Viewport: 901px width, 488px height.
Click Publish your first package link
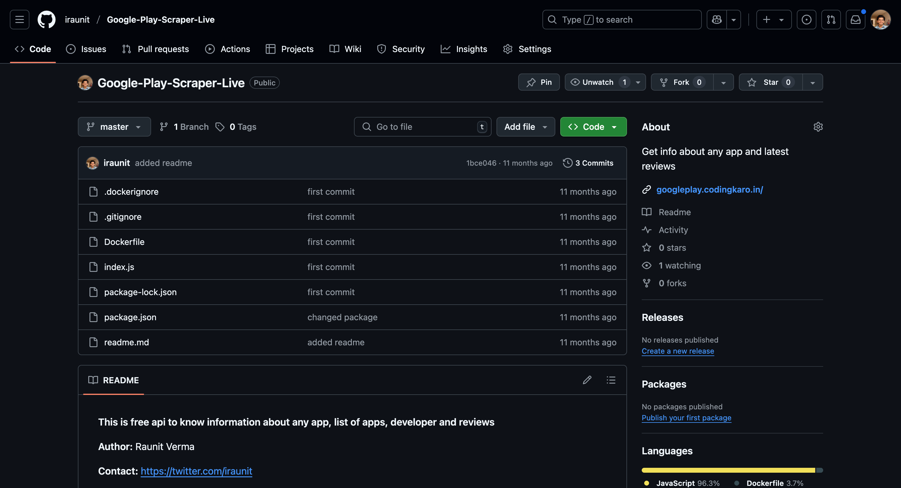pyautogui.click(x=686, y=418)
